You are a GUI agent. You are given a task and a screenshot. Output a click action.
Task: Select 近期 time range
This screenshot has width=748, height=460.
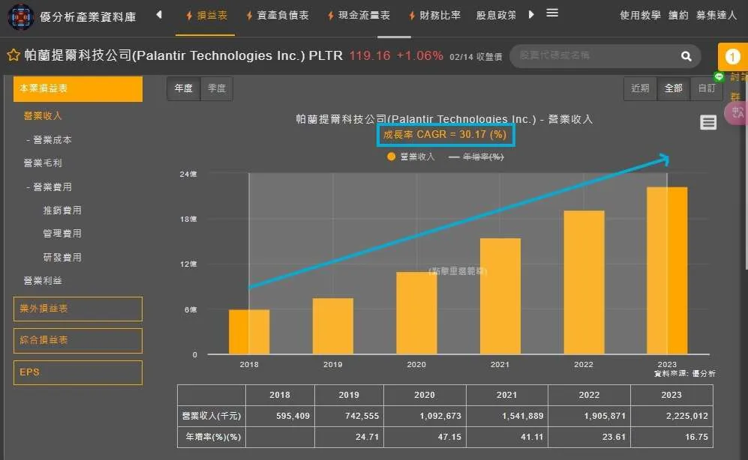point(640,88)
